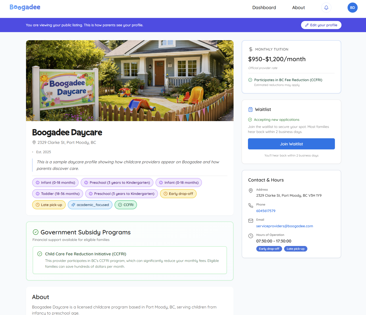Open the BD user avatar menu
This screenshot has width=366, height=315.
click(353, 8)
